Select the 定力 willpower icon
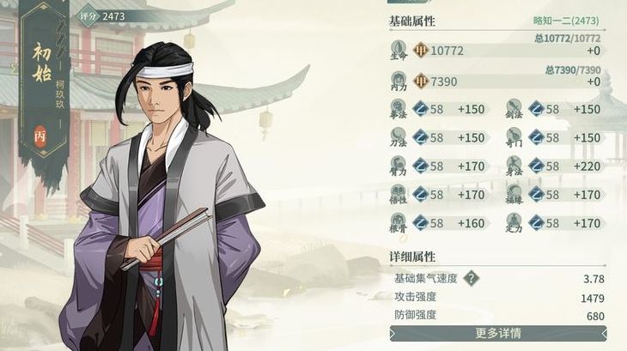 (514, 223)
